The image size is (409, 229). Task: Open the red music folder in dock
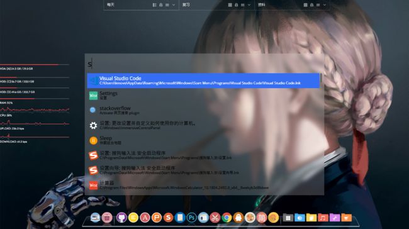[323, 218]
